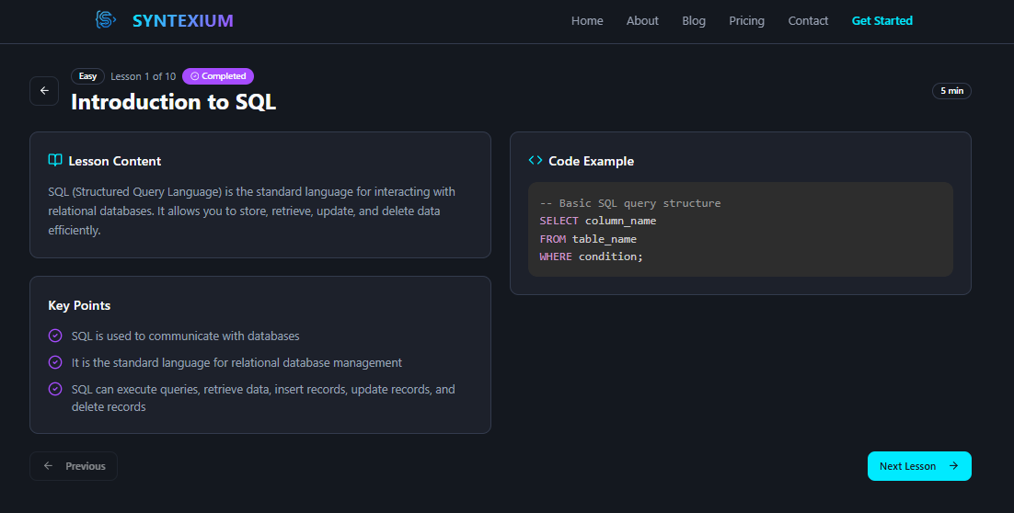
Task: Click the '-- Basic SQL query structure' comment
Action: (x=630, y=203)
